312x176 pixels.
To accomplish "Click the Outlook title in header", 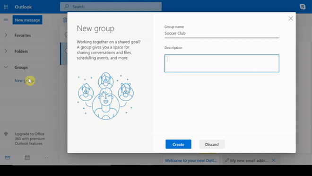I will [23, 7].
